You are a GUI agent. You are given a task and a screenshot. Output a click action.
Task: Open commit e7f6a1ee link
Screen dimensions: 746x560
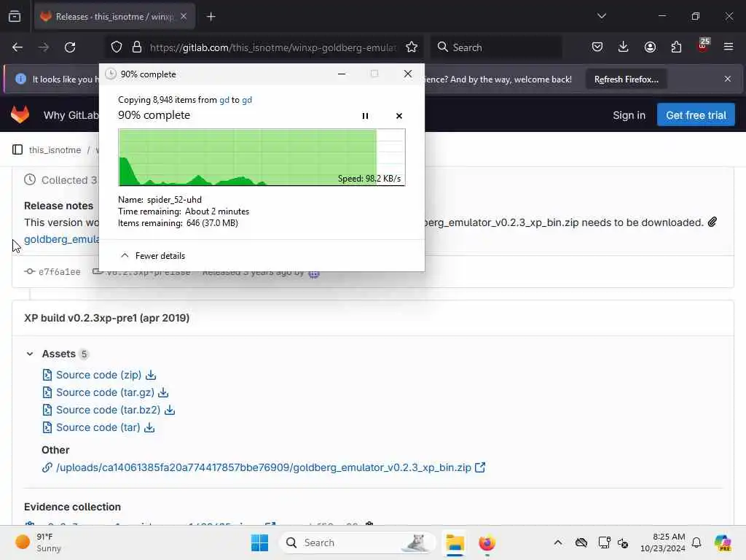click(59, 272)
